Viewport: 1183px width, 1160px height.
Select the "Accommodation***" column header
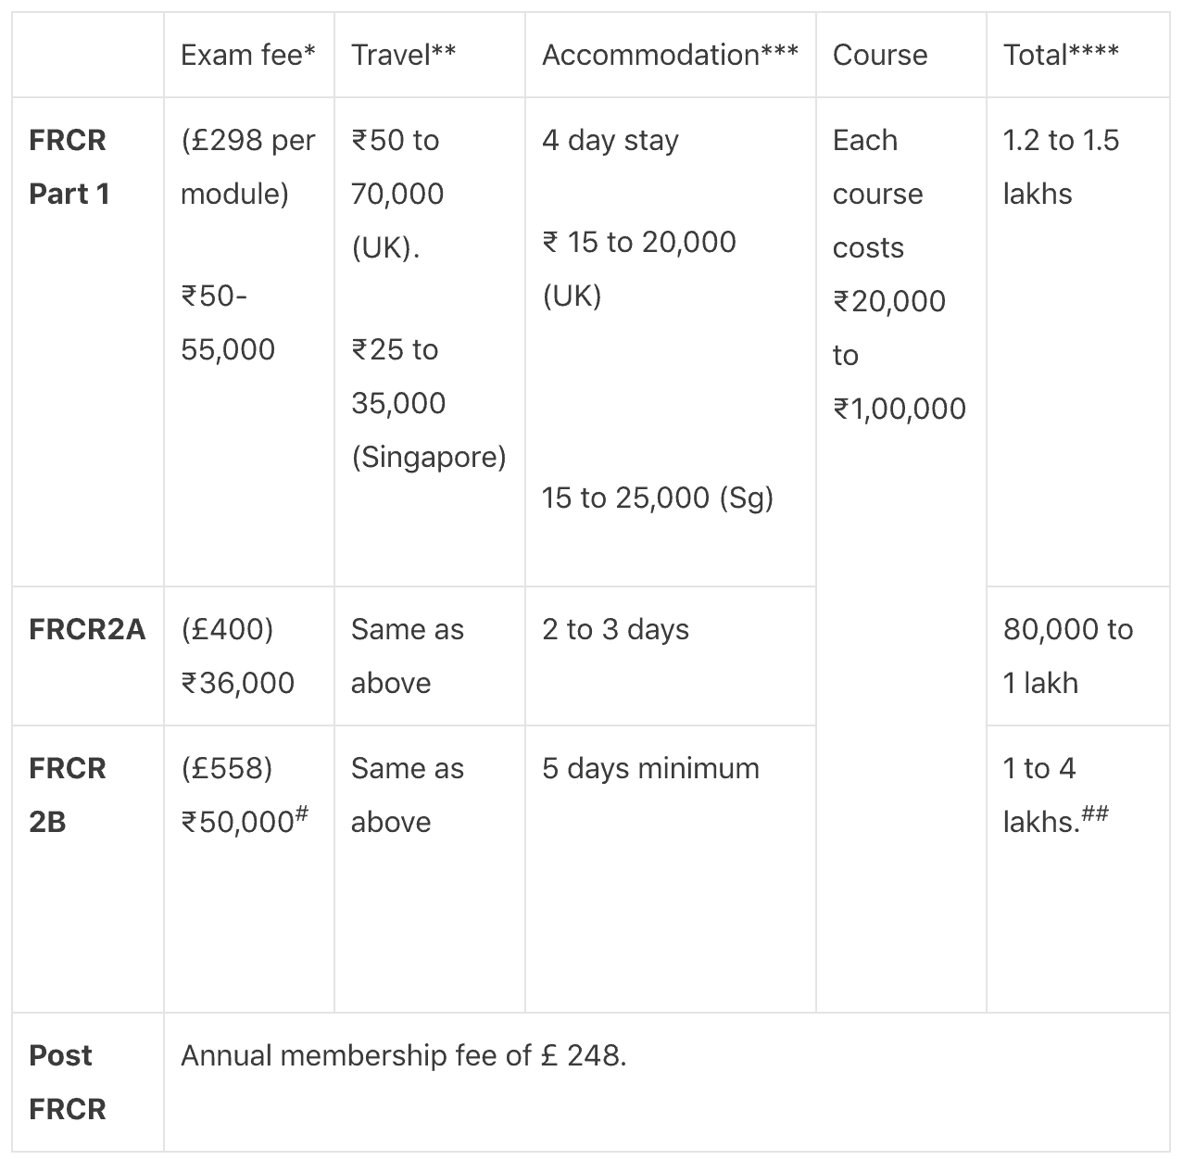669,56
